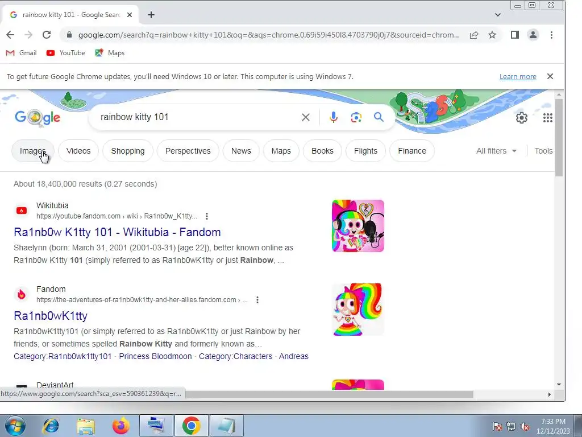Open the Chrome side panel icon

click(x=515, y=35)
